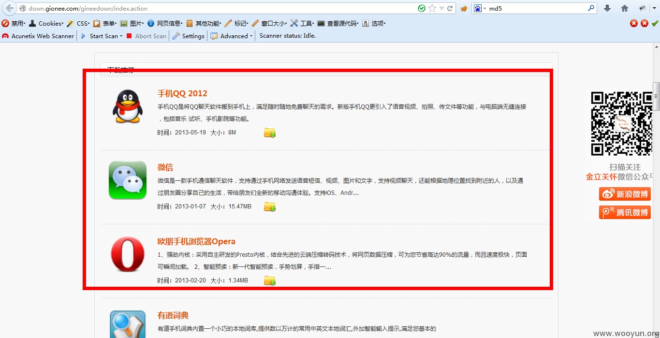Open the Cookies menu
660x338 pixels.
[x=46, y=23]
